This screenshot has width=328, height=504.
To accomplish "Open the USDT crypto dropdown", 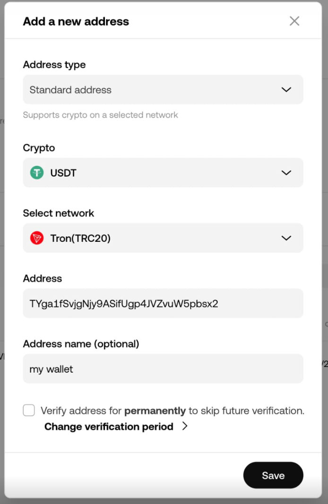I will click(x=163, y=172).
